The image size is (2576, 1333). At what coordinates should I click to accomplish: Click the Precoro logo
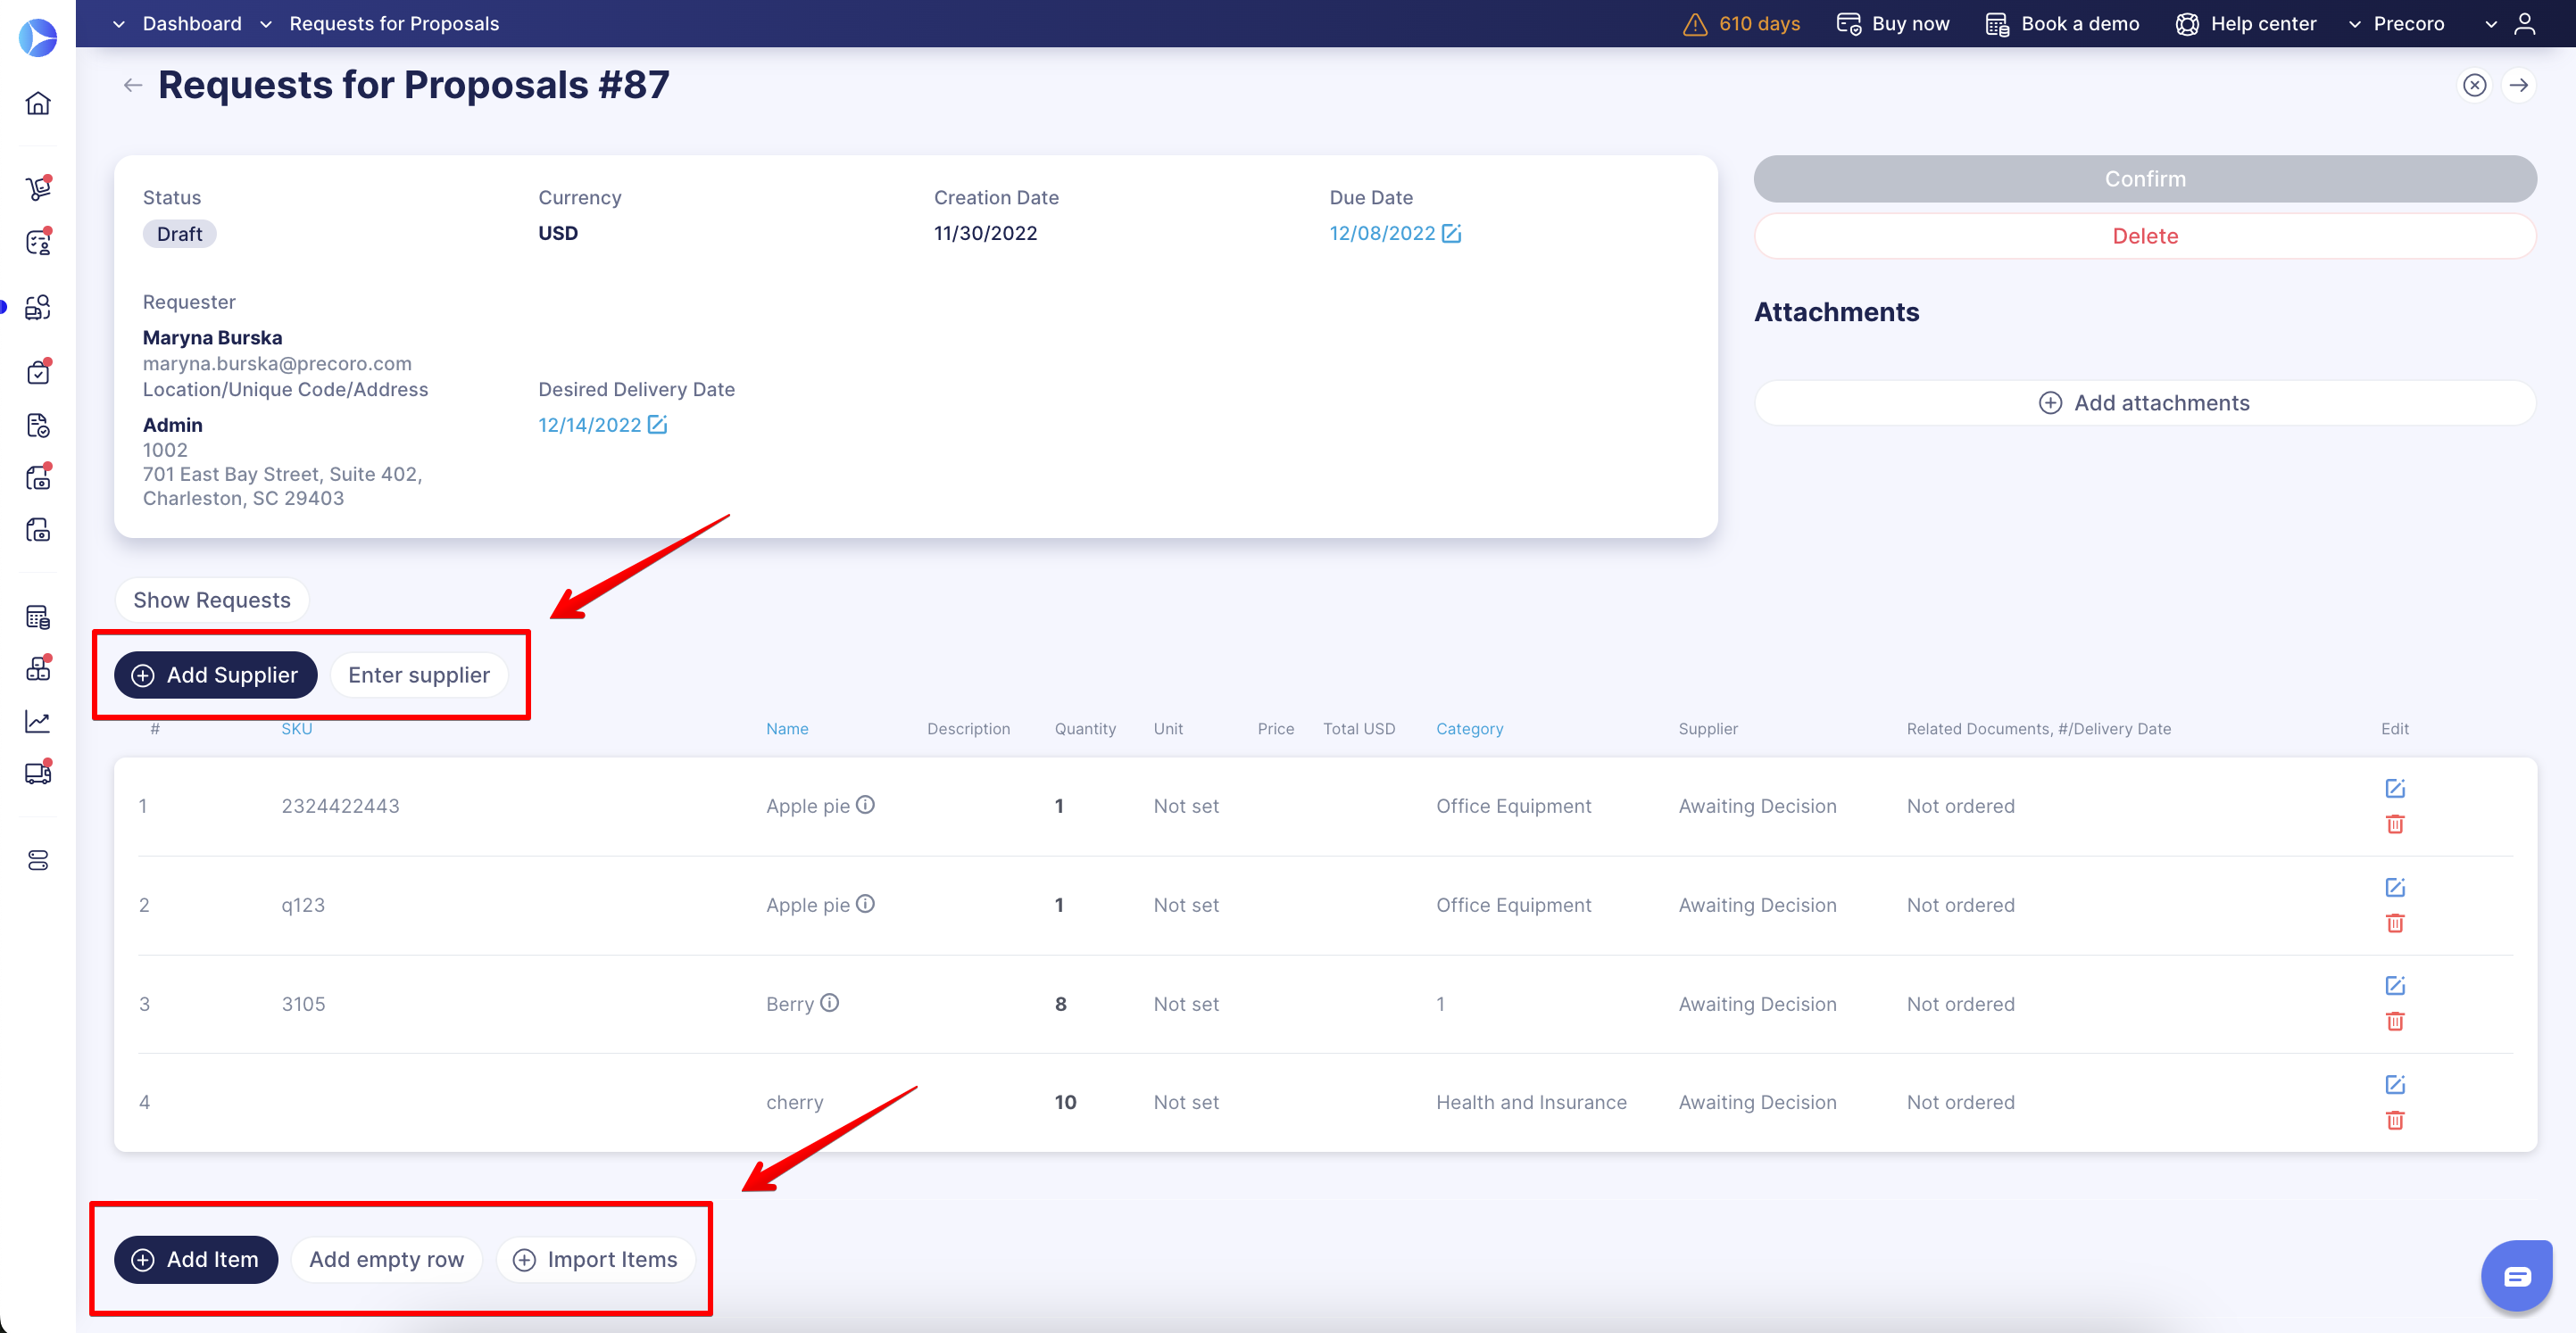click(38, 38)
